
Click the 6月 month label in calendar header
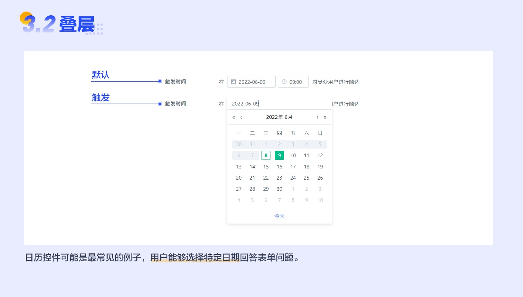click(288, 117)
